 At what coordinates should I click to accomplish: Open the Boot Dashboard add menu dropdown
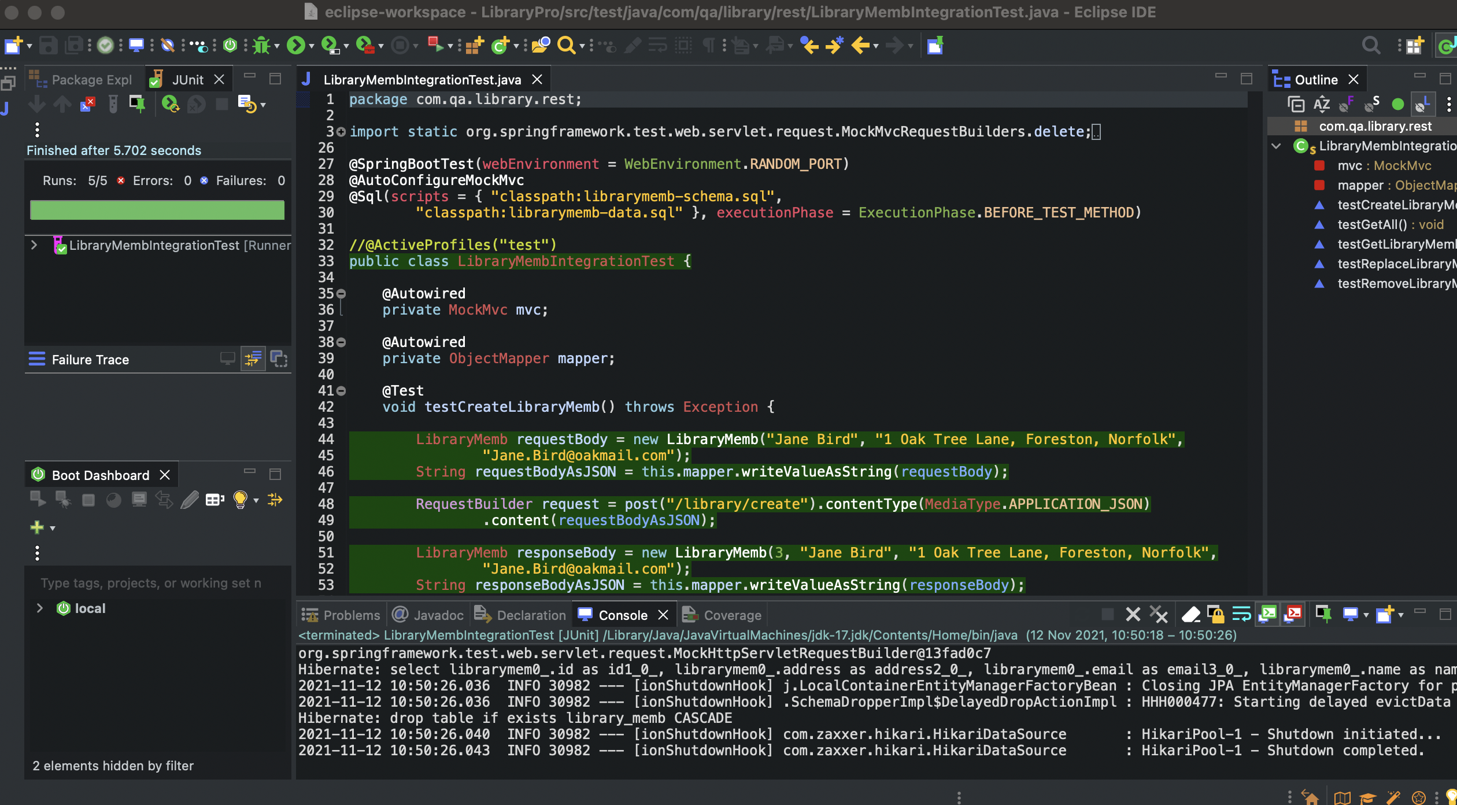53,528
